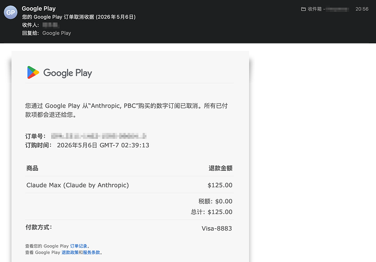This screenshot has height=262, width=376.
Task: Click the tax amount 税额: $0.00
Action: pos(215,201)
